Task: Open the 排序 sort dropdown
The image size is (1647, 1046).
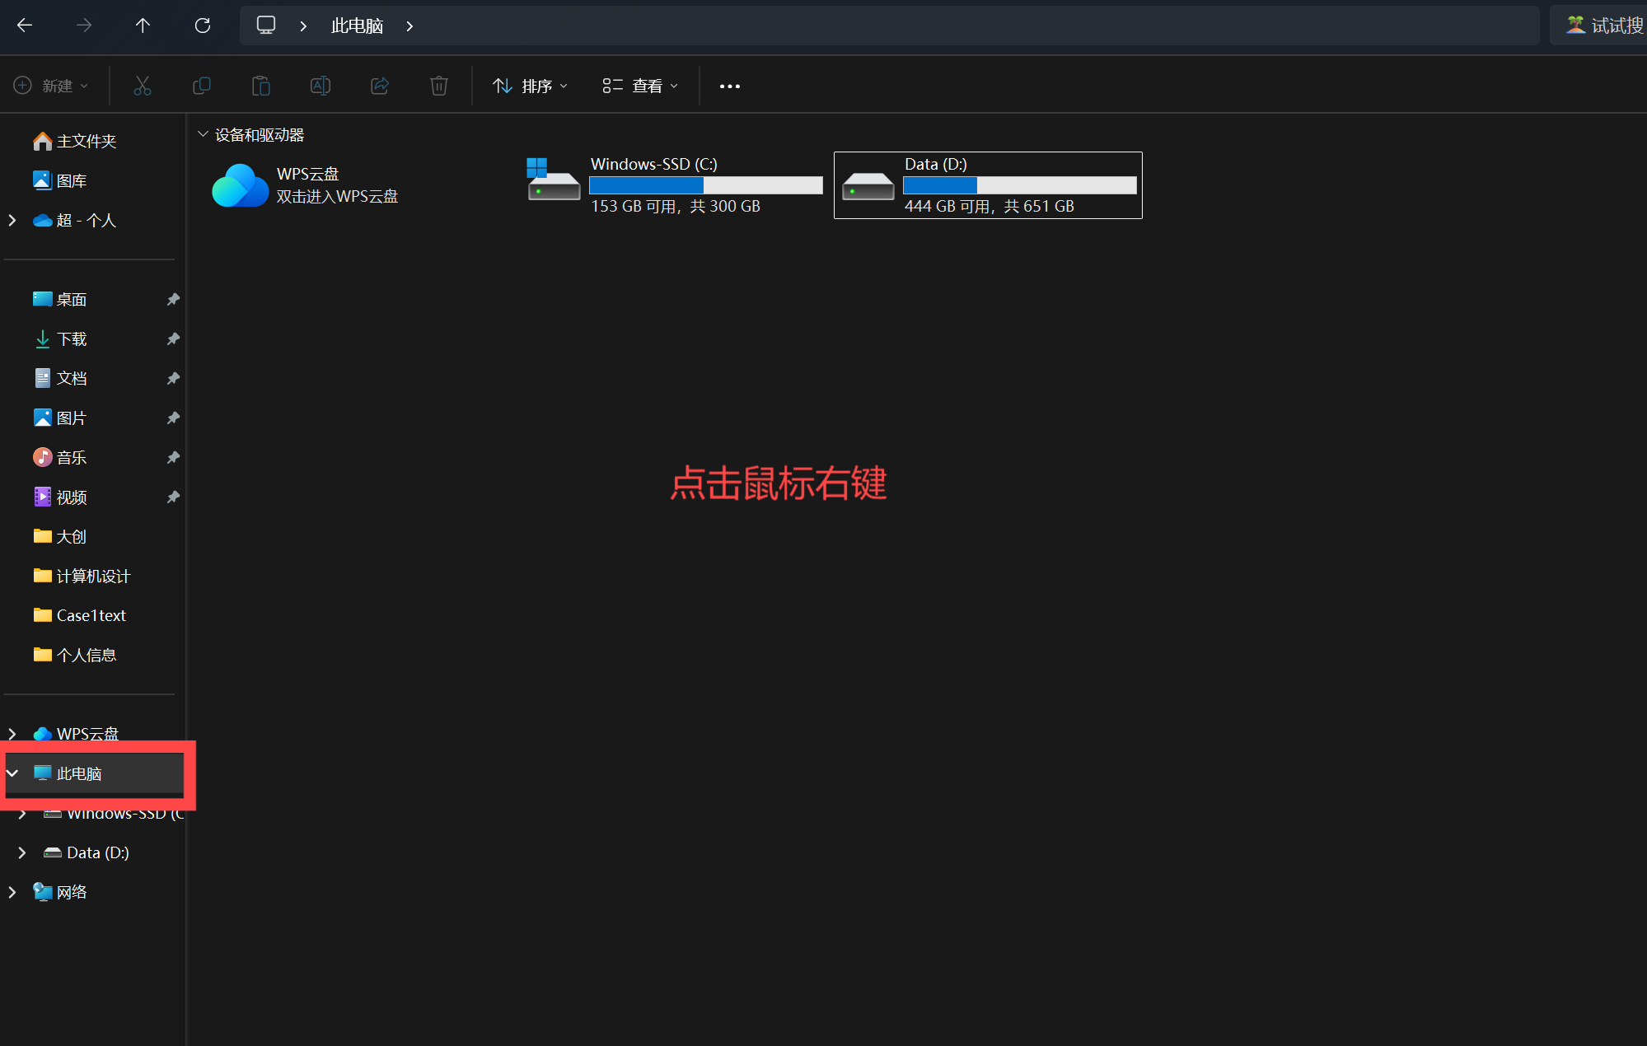Action: [531, 86]
